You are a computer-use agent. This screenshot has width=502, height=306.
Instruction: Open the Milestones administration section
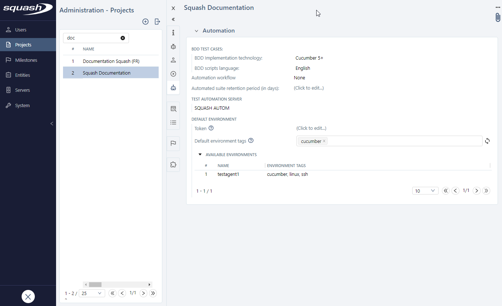pyautogui.click(x=28, y=60)
